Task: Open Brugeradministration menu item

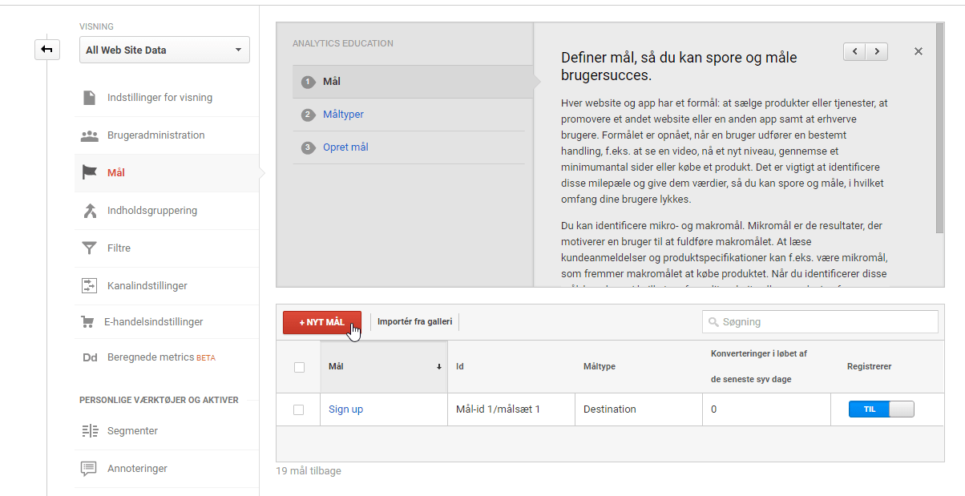Action: 156,135
